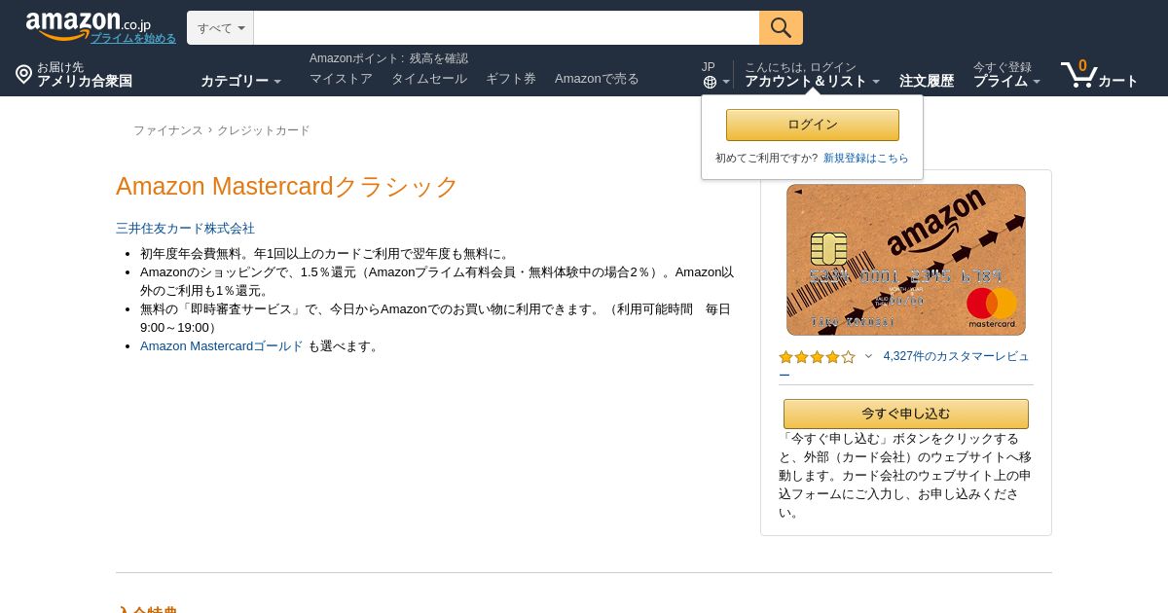
Task: Open the ギフト券 menu item
Action: [x=511, y=78]
